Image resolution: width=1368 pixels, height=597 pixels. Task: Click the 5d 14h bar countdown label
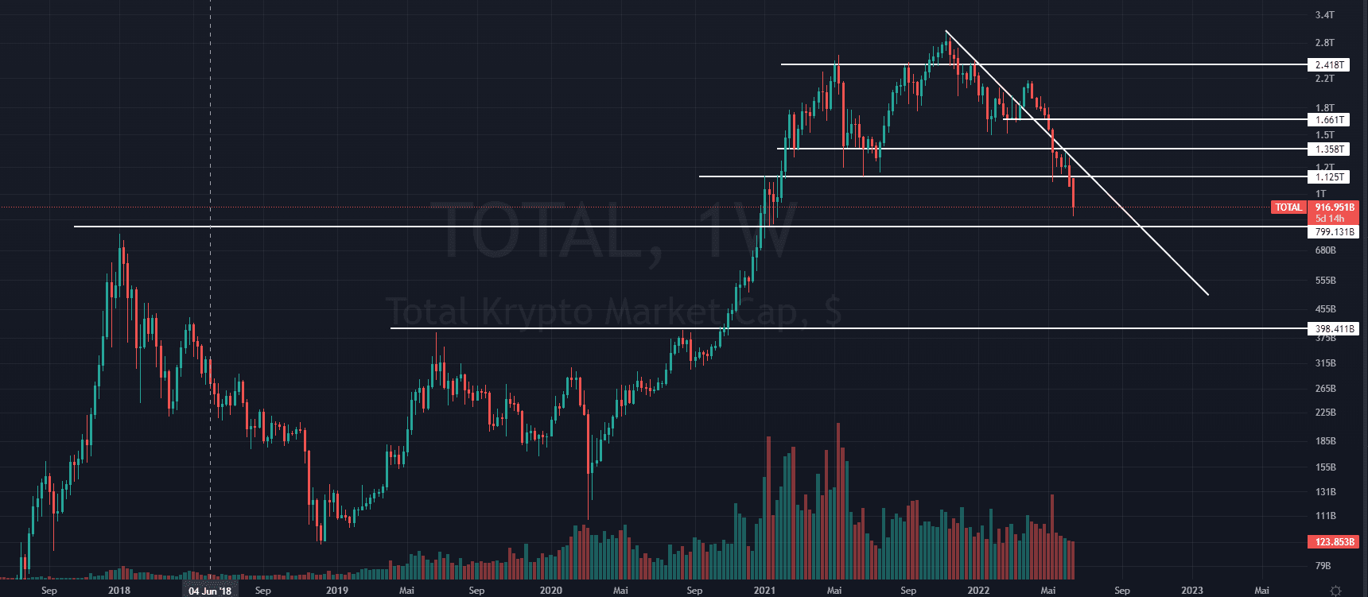pos(1329,219)
